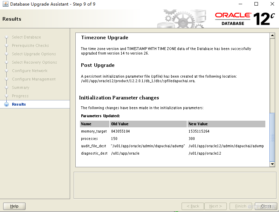The width and height of the screenshot is (279, 212).
Task: Click the 'processes' parameter name
Action: pyautogui.click(x=89, y=139)
